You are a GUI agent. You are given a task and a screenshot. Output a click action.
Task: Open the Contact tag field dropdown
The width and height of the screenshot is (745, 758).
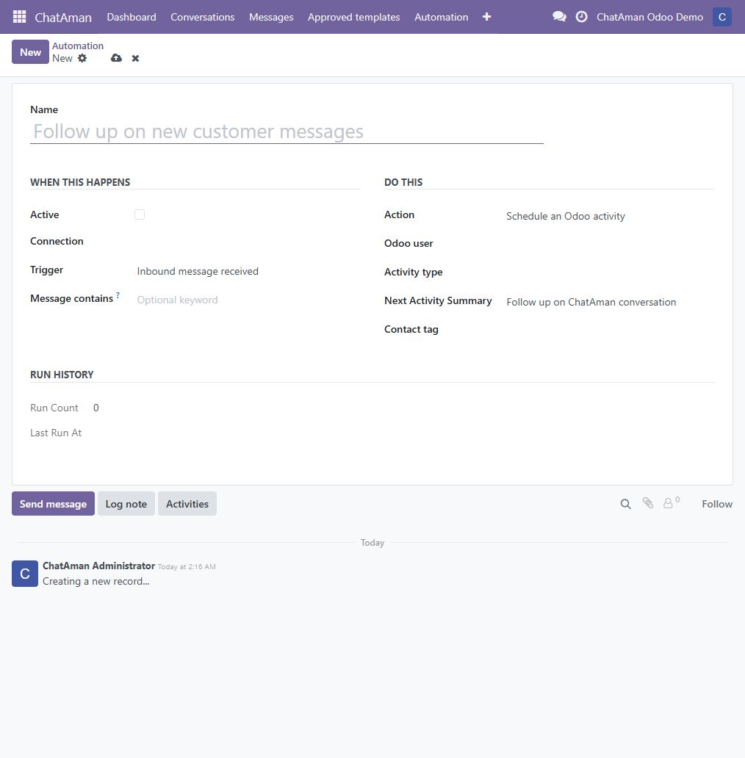pos(610,331)
